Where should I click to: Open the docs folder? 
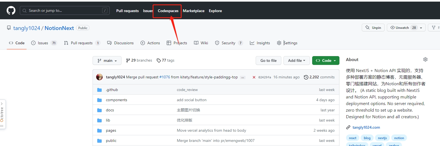click(110, 110)
